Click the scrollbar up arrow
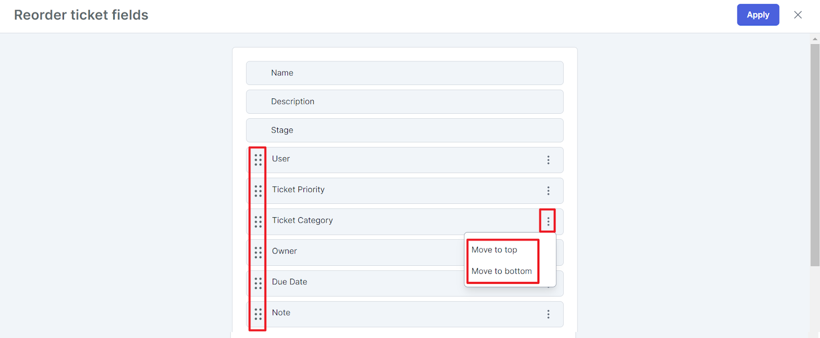 [815, 39]
